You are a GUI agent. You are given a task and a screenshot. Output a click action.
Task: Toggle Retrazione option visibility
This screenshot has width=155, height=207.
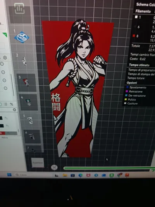coord(134,91)
